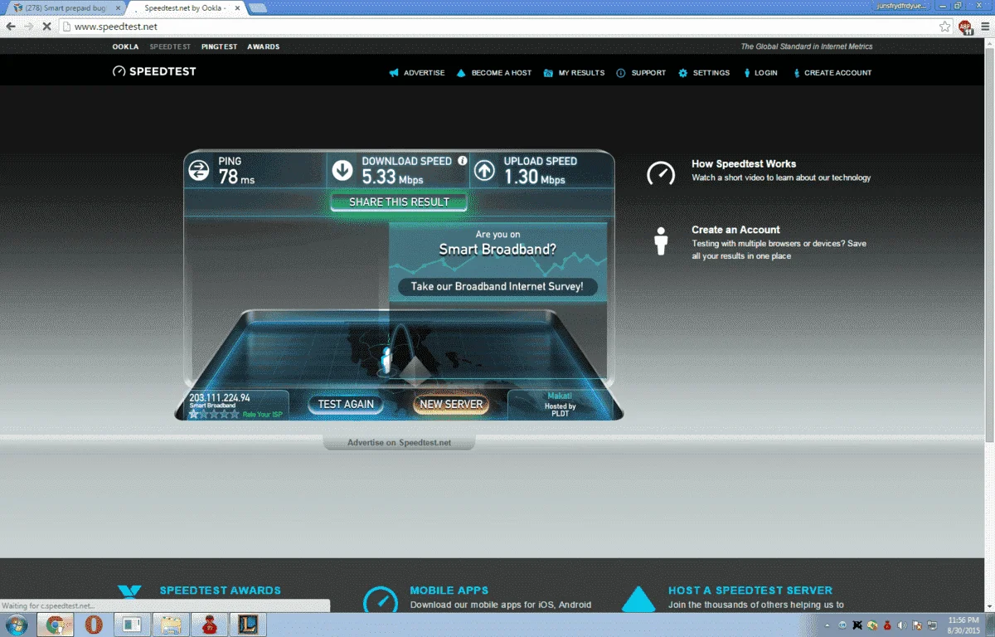Open a new browser tab
The image size is (995, 637).
pos(257,7)
